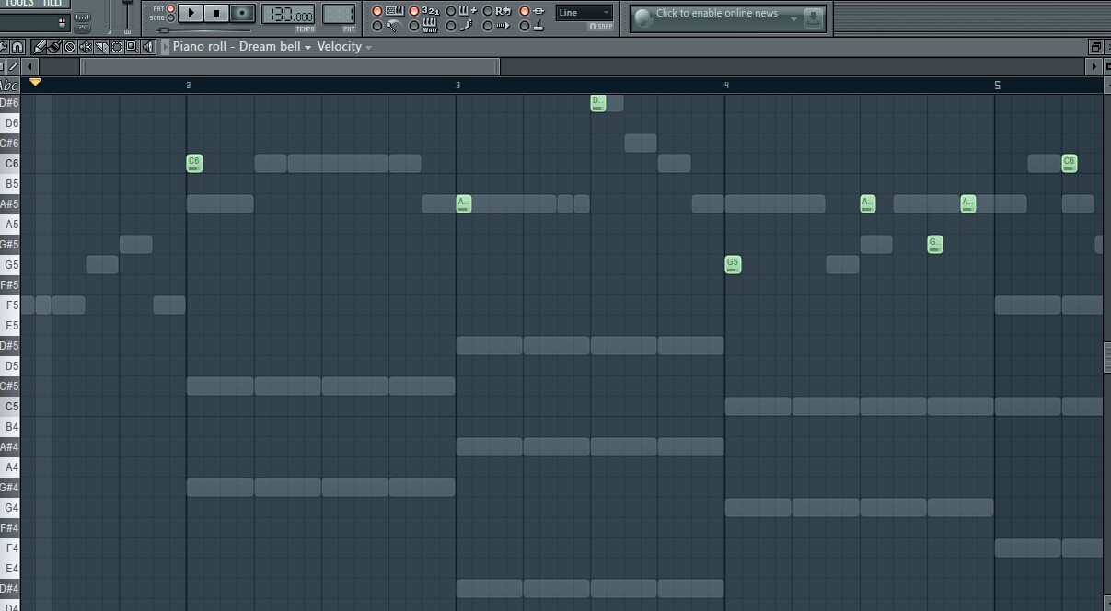The width and height of the screenshot is (1111, 611).
Task: Detach the piano roll window
Action: [1095, 47]
